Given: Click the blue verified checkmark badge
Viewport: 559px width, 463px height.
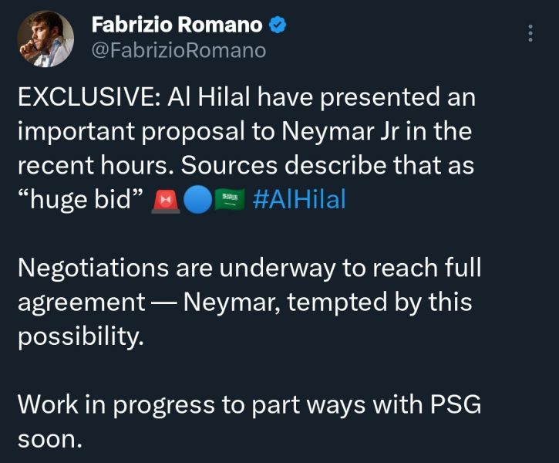Looking at the screenshot, I should click(x=278, y=25).
